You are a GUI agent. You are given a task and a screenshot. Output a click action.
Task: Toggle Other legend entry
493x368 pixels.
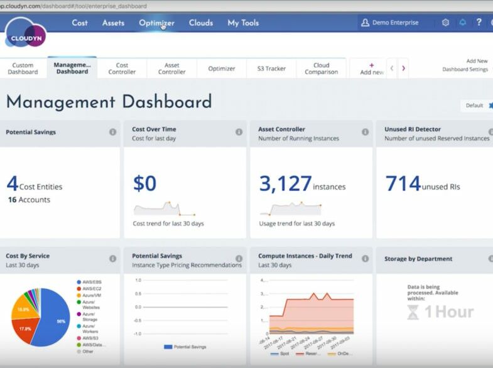coord(85,351)
